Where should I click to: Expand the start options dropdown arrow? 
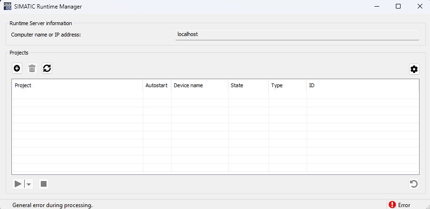29,184
